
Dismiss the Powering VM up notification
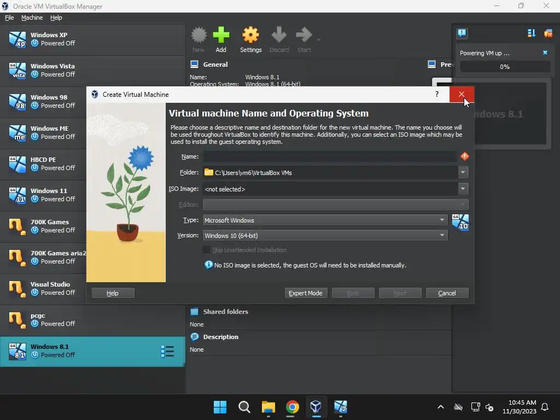pos(545,52)
